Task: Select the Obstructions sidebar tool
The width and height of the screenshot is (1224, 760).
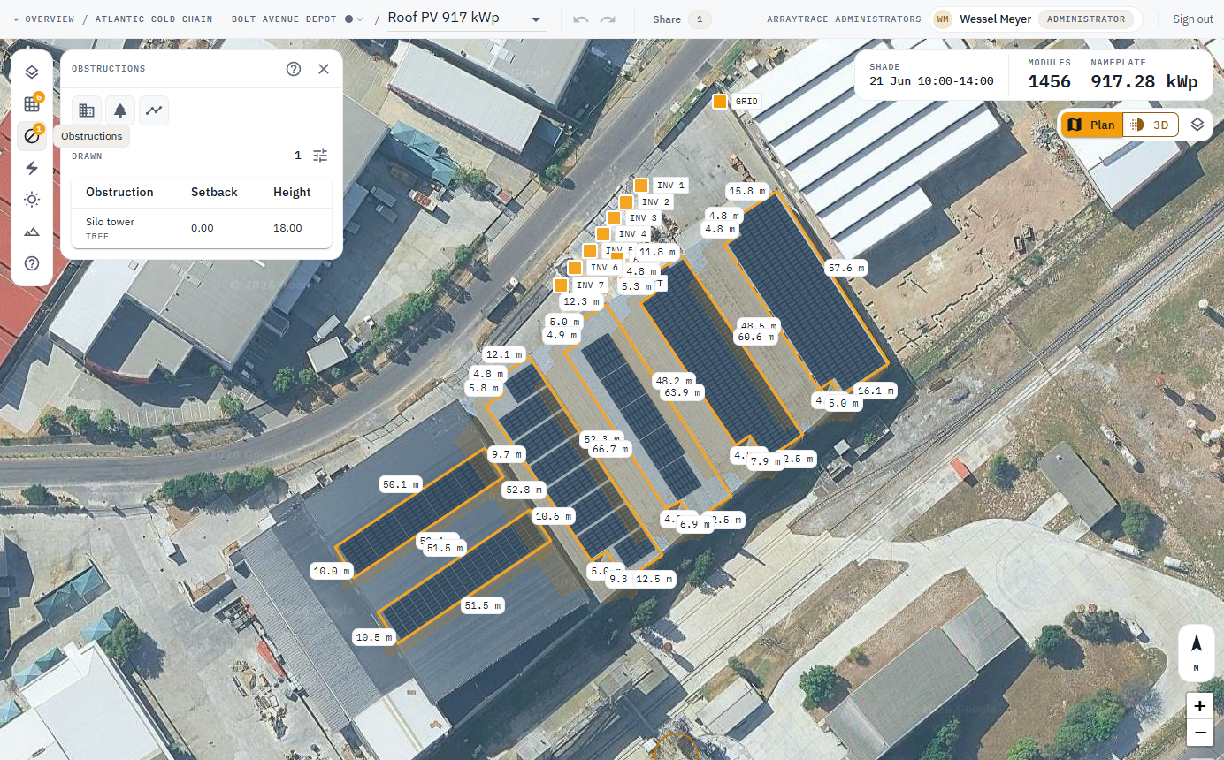Action: click(x=32, y=136)
